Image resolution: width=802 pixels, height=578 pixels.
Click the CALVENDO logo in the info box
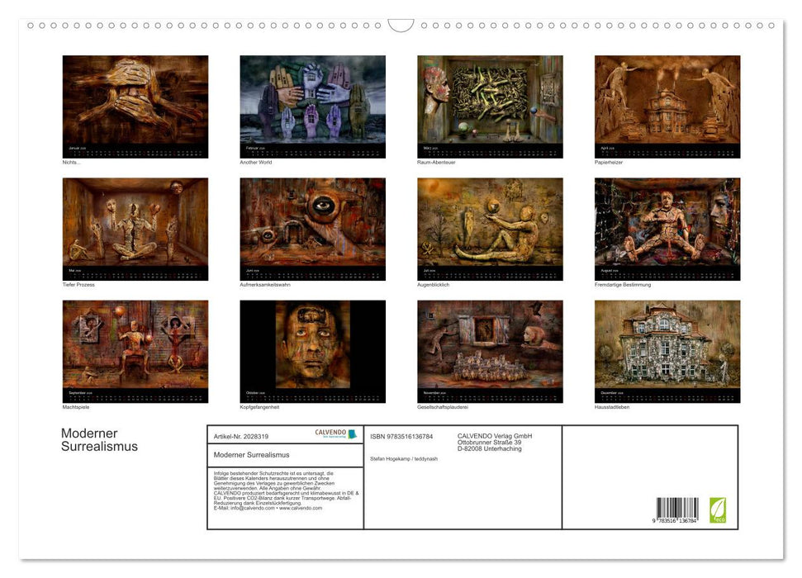tap(335, 434)
